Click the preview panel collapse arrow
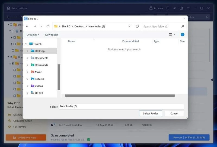Image resolution: width=217 pixels, height=147 pixels. tap(212, 80)
